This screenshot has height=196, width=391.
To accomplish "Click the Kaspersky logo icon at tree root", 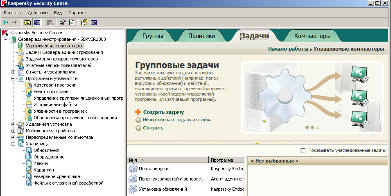I will point(5,33).
